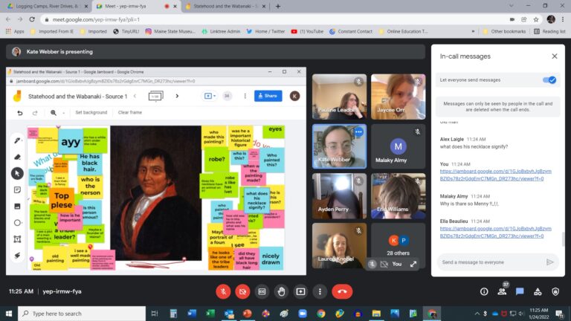Show hidden system tray icons

tap(477, 314)
